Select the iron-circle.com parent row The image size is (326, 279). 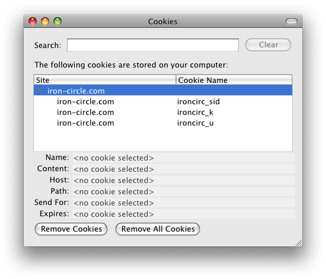pyautogui.click(x=163, y=90)
